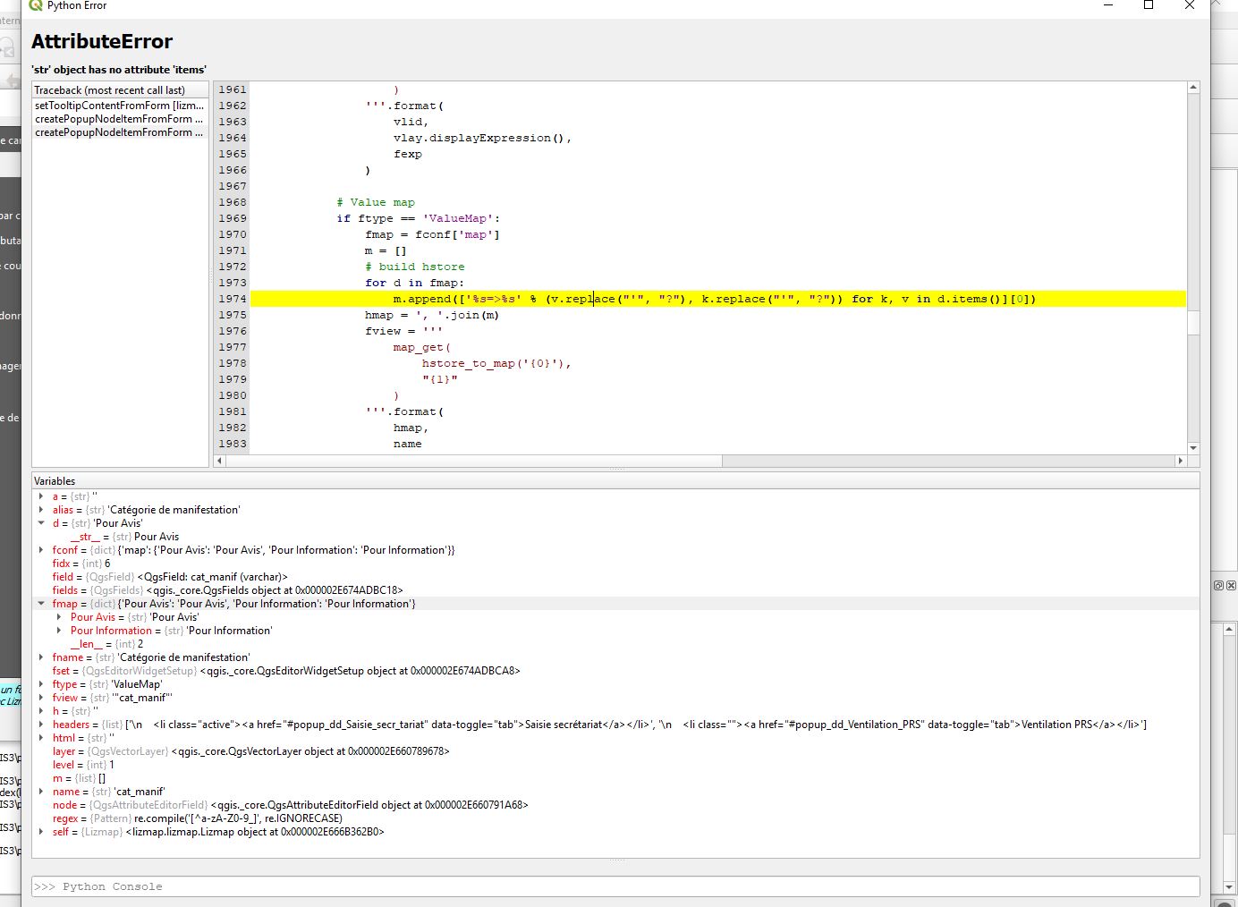The image size is (1238, 907).
Task: Click code line 1969 with ValueMap check
Action: coord(418,218)
